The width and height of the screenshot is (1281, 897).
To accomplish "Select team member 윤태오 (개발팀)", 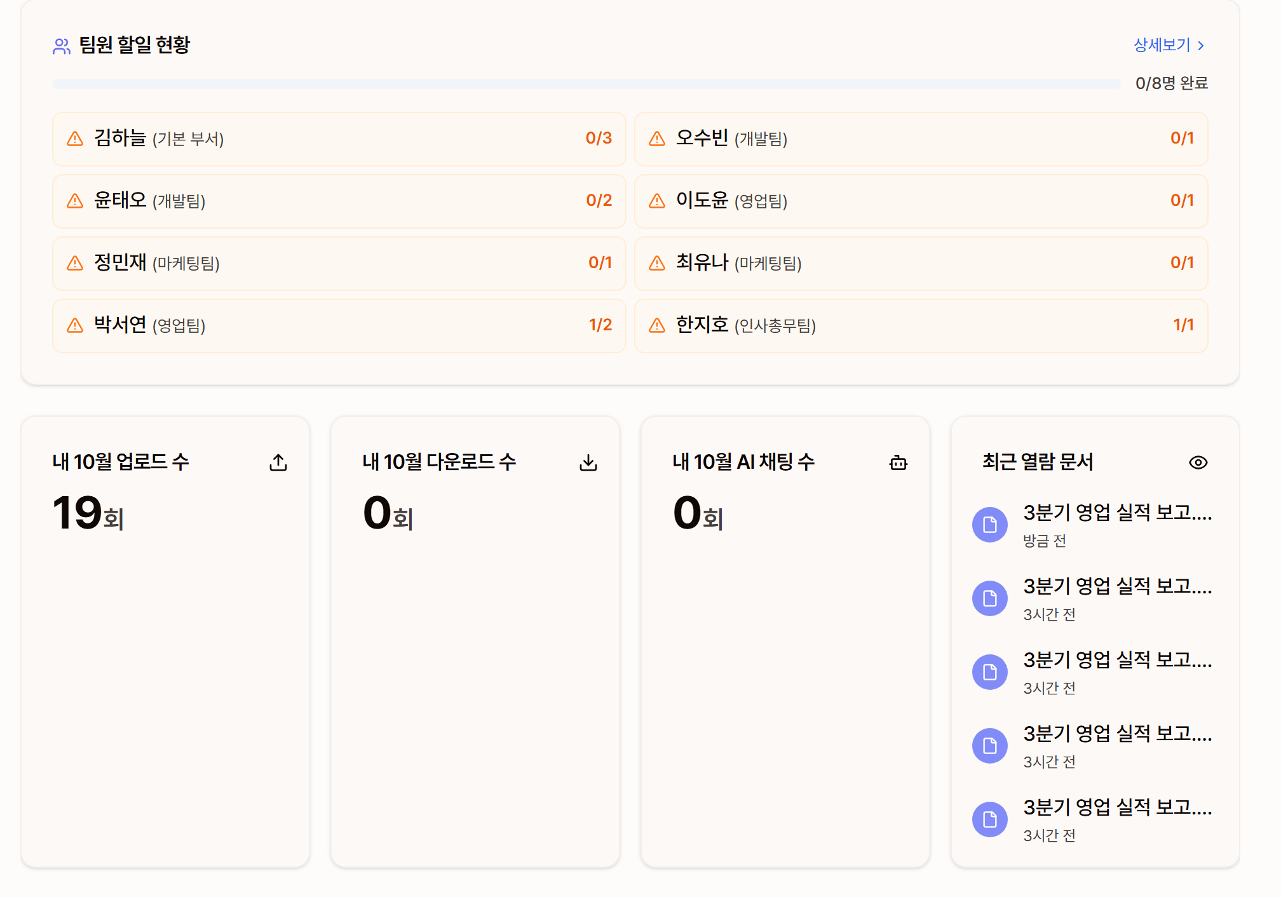I will (x=339, y=201).
